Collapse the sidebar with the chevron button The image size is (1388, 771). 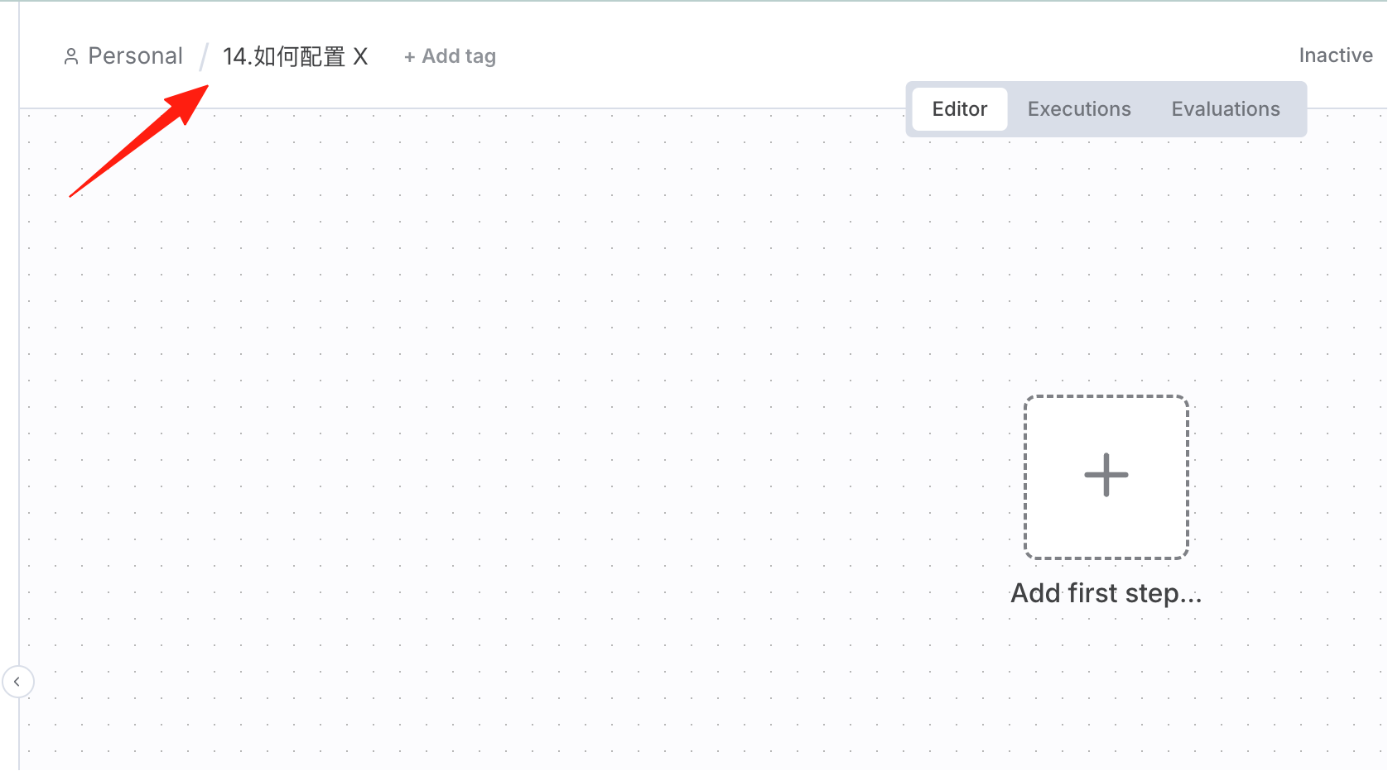[17, 682]
